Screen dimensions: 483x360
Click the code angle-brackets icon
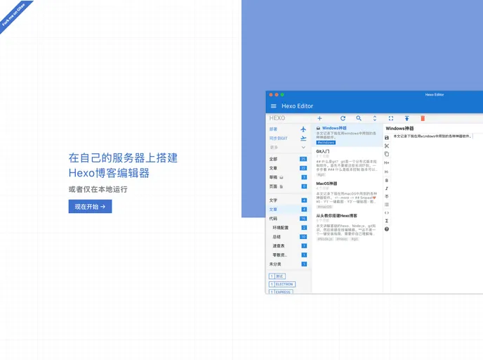click(387, 213)
